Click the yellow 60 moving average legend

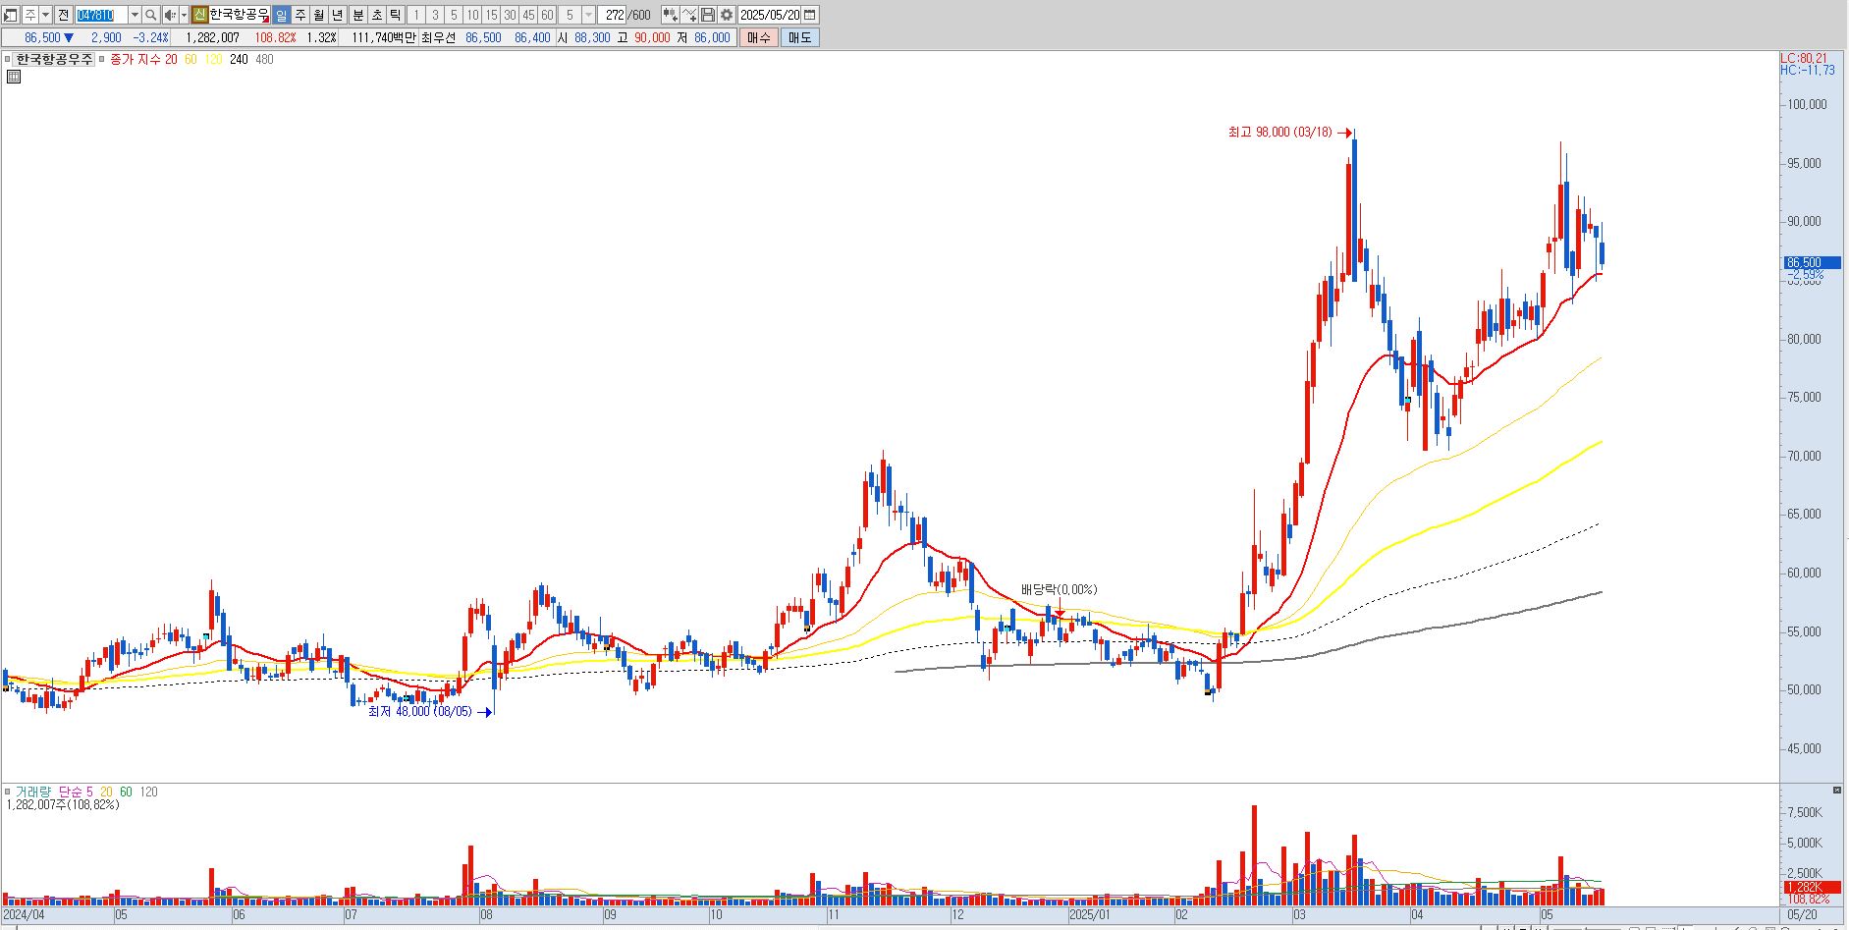pos(190,59)
